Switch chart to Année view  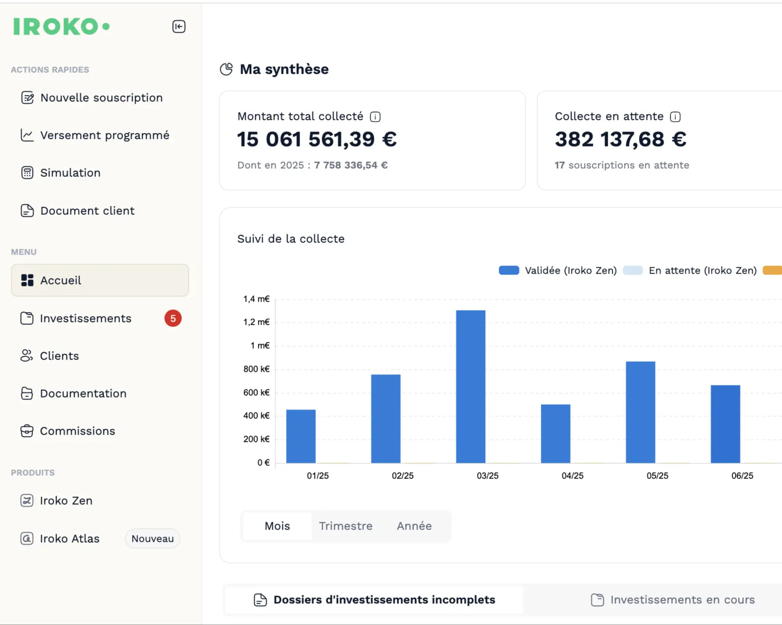[x=414, y=526]
